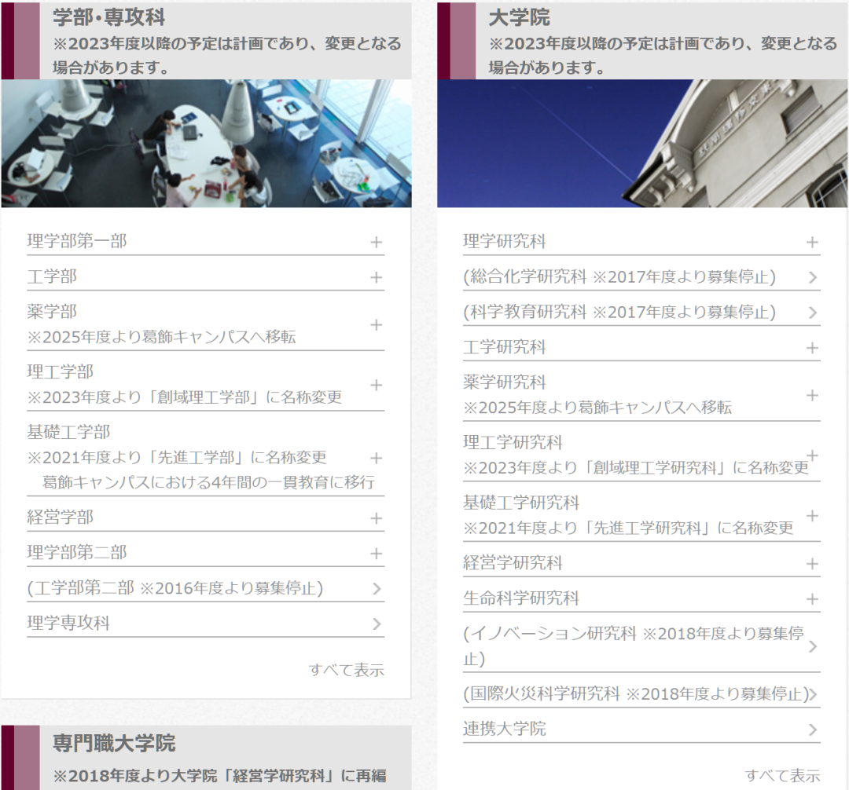
Task: Expand 経営学部 plus icon
Action: (377, 518)
